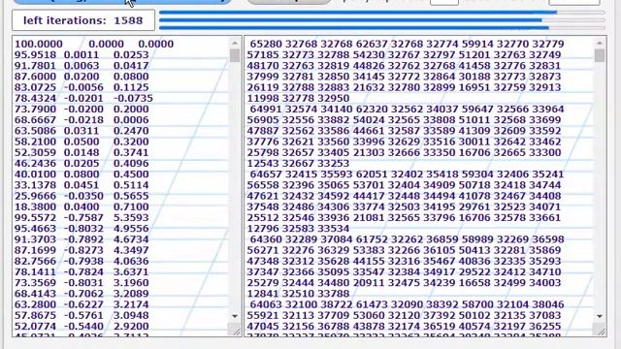The width and height of the screenshot is (621, 349).
Task: Select value 4.3497 in left panel
Action: click(131, 250)
